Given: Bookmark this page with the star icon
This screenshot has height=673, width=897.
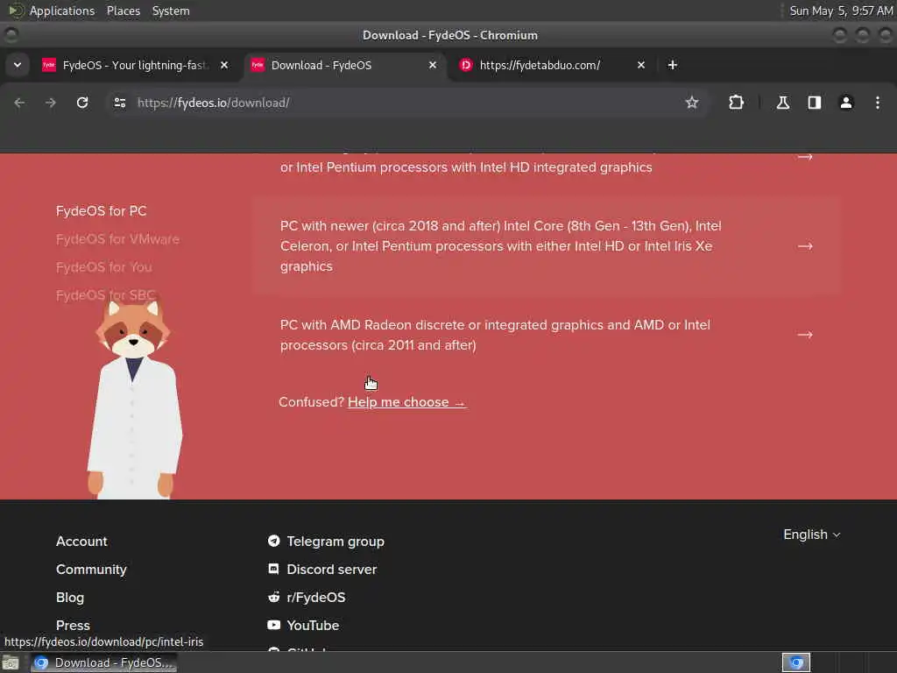Looking at the screenshot, I should [692, 103].
